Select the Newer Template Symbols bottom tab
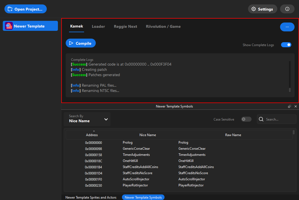Viewport: 299px width, 200px height. pos(143,197)
